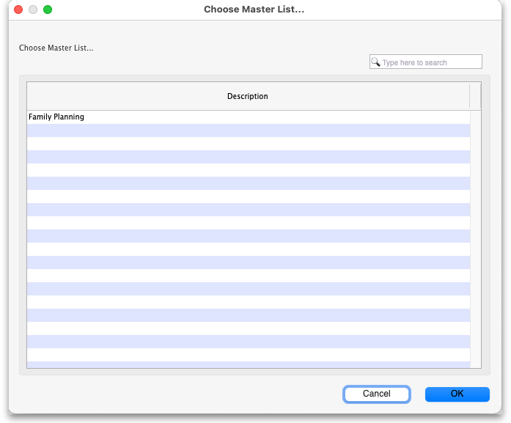
Task: Select the Family Planning master list
Action: pos(56,117)
